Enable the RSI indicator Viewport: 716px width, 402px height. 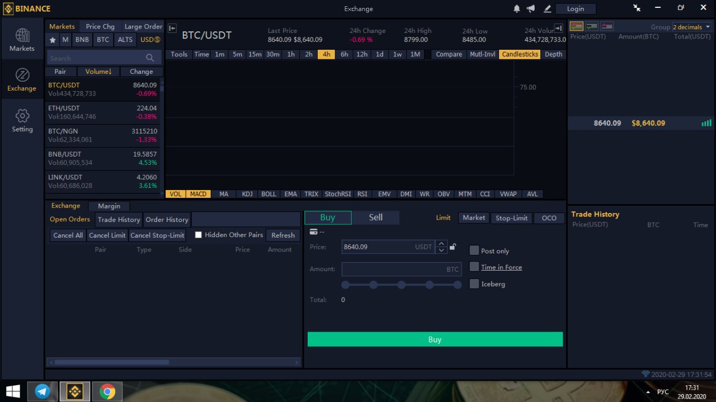362,194
